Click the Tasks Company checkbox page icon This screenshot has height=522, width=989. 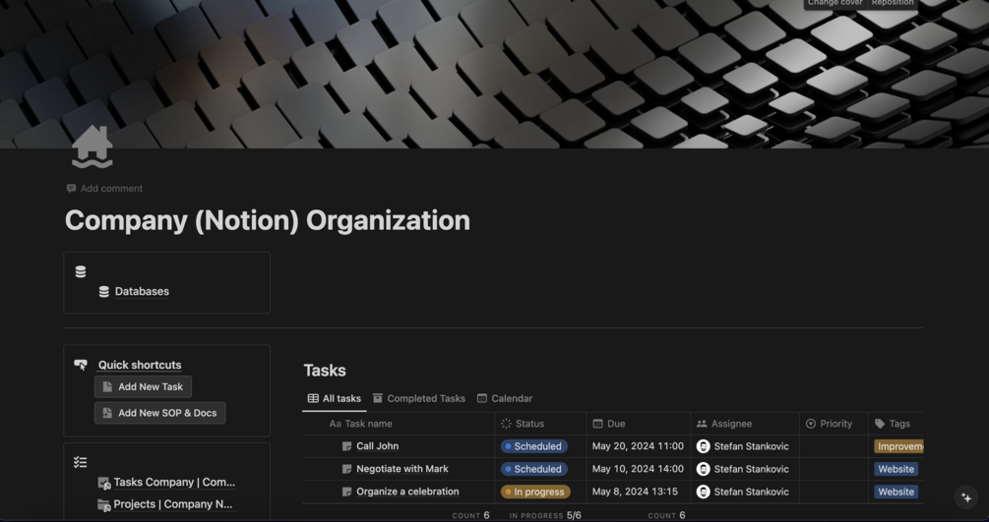coord(104,483)
